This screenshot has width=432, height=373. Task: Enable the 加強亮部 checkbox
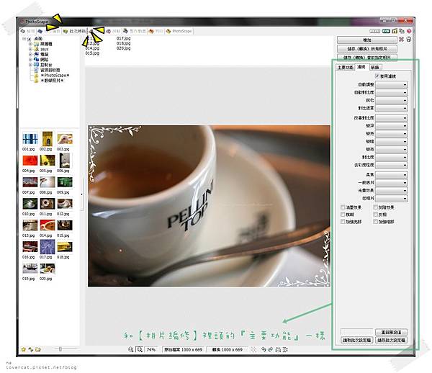(x=343, y=222)
